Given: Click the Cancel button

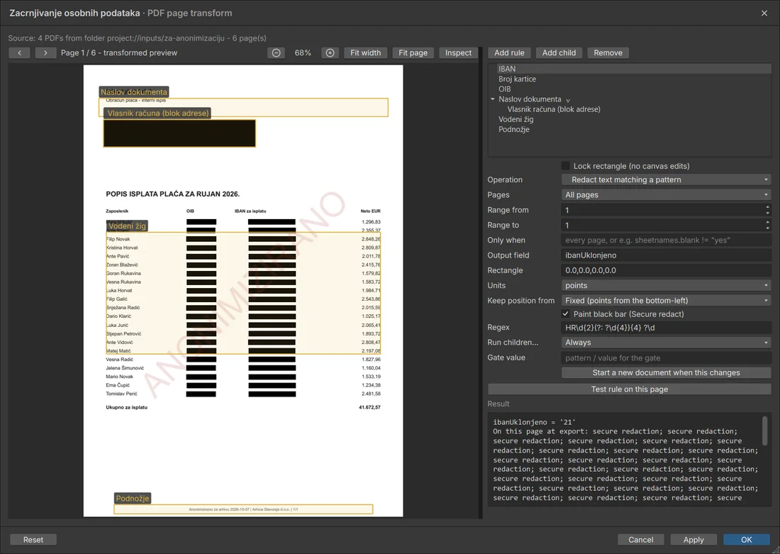Looking at the screenshot, I should 641,540.
